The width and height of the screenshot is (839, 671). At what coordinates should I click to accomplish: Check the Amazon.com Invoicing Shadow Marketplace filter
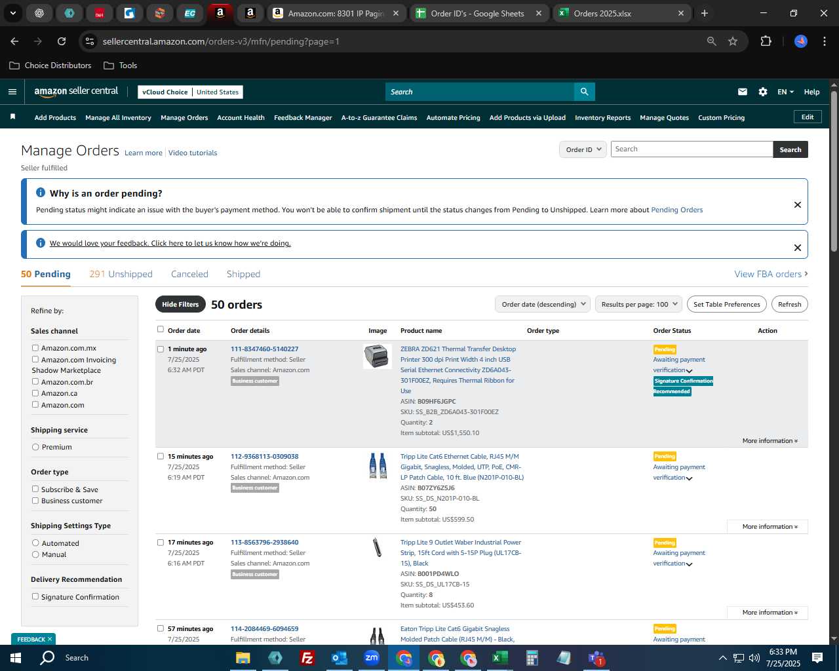[35, 359]
